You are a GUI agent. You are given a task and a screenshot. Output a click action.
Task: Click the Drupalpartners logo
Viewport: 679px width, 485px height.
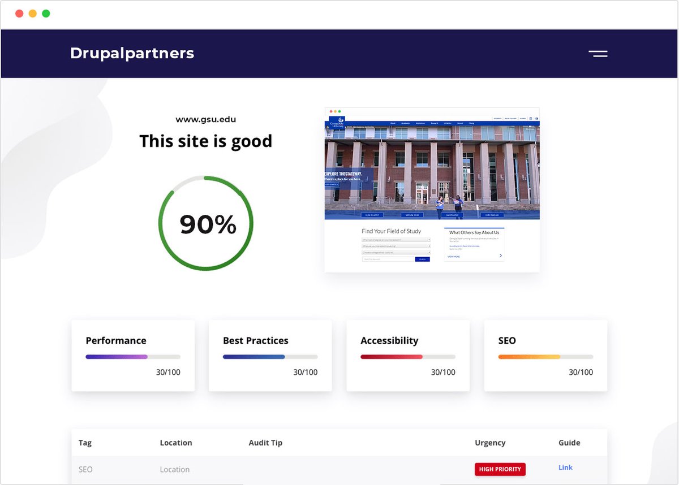(132, 53)
